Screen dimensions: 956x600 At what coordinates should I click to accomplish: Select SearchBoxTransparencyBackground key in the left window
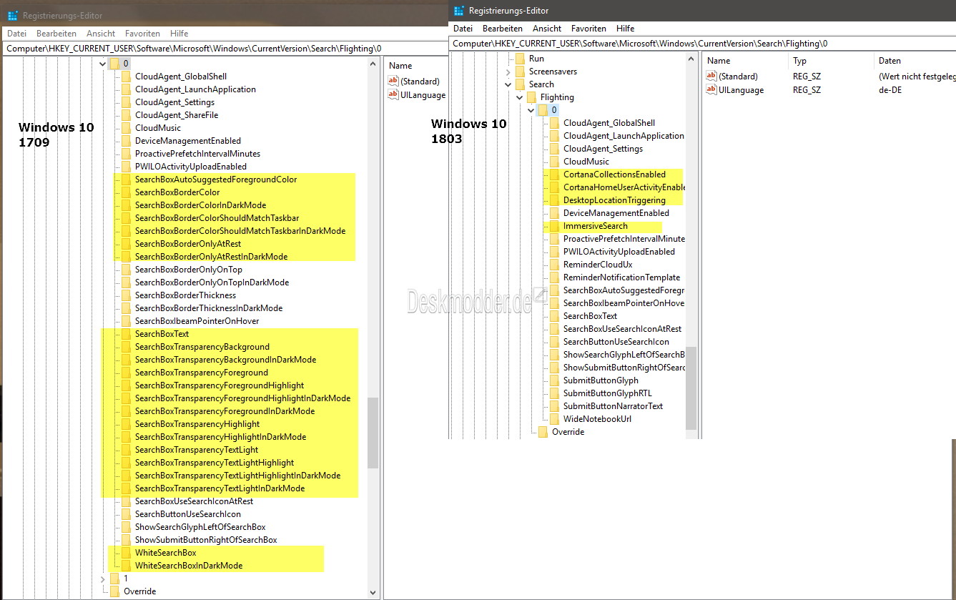point(202,347)
